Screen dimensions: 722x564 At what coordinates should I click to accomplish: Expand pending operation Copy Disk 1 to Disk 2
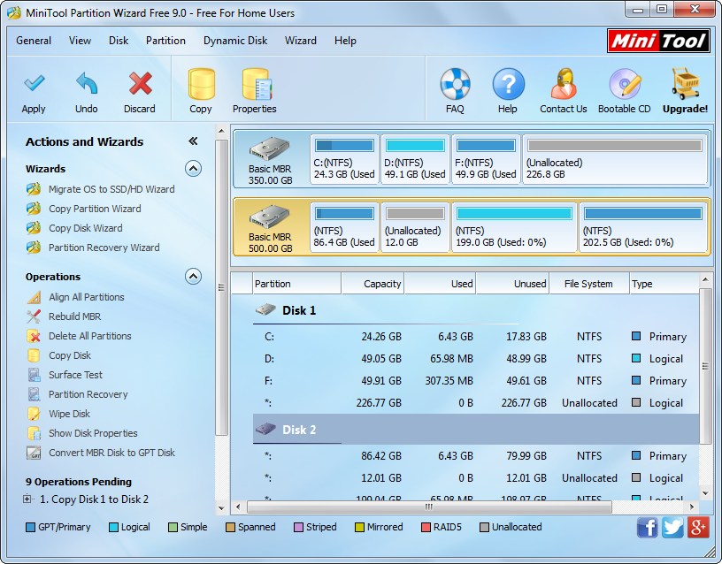point(27,499)
